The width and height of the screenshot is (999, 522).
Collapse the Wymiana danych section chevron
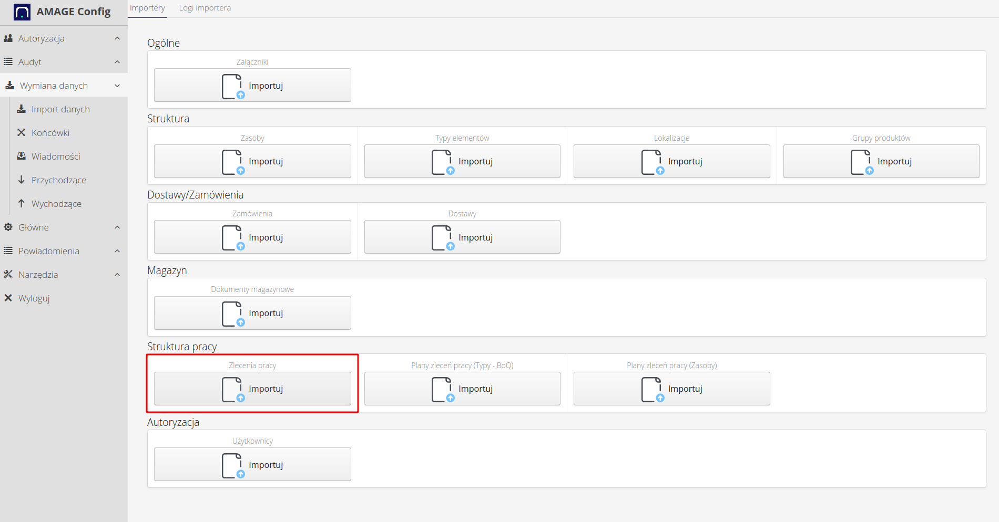click(117, 86)
